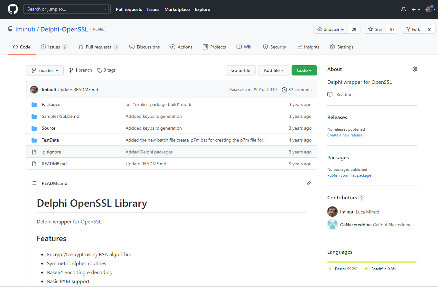Open the plus create-new dropdown
The image size is (438, 287).
[x=416, y=10]
